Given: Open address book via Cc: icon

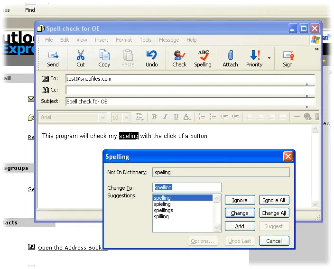Looking at the screenshot, I should point(45,90).
